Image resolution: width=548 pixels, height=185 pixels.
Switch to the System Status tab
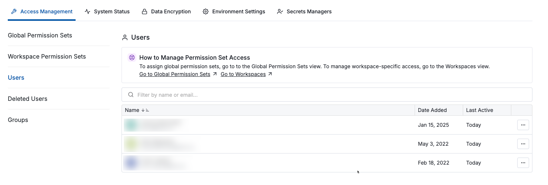112,11
